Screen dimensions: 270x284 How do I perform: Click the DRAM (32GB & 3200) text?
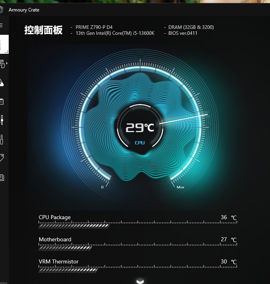click(191, 27)
